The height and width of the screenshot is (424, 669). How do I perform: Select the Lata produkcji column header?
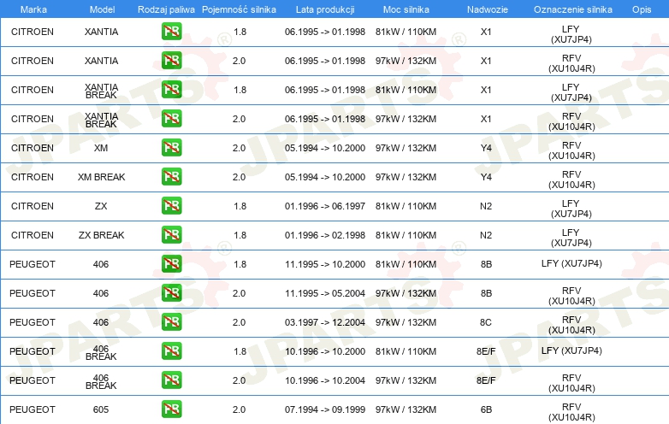pos(324,9)
